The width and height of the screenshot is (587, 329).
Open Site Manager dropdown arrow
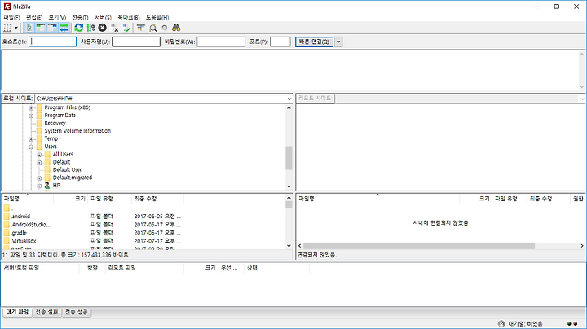[16, 28]
